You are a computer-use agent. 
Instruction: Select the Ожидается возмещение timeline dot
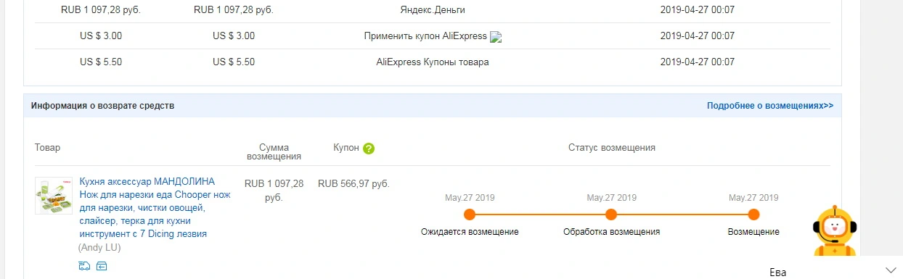click(x=470, y=215)
